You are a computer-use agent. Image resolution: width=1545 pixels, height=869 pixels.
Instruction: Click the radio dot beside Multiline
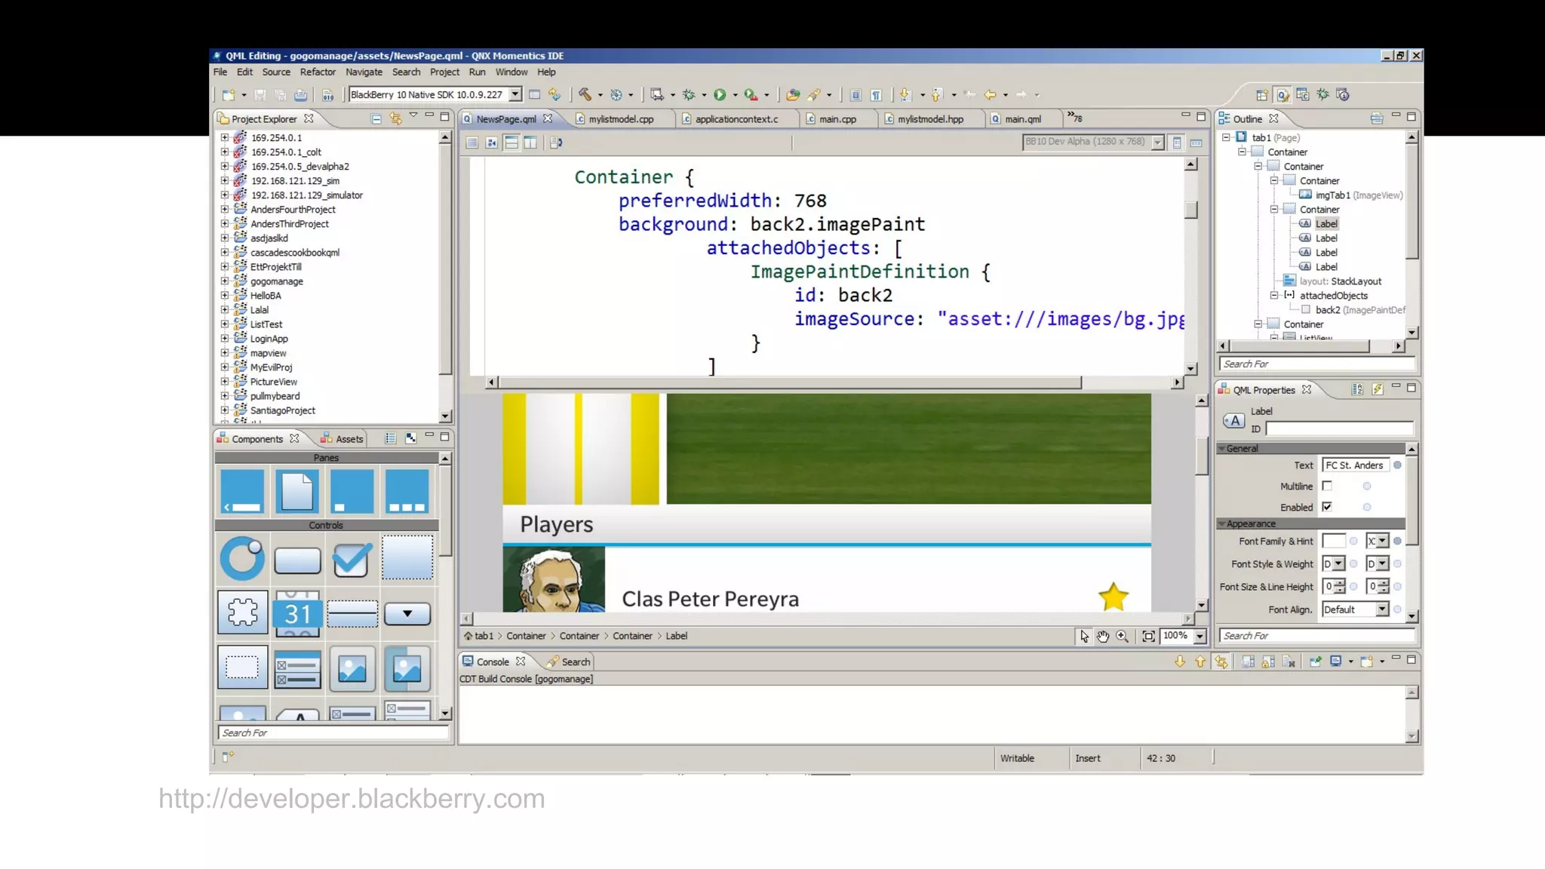[x=1367, y=487]
